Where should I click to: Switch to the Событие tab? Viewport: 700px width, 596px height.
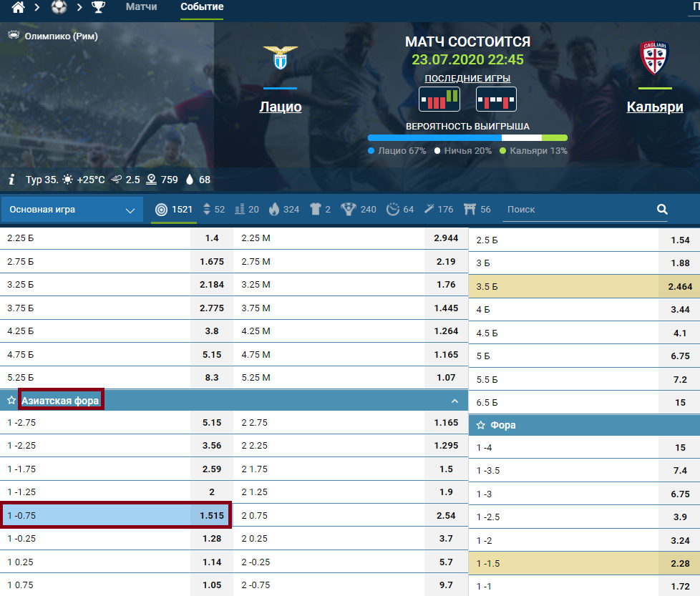coord(202,7)
